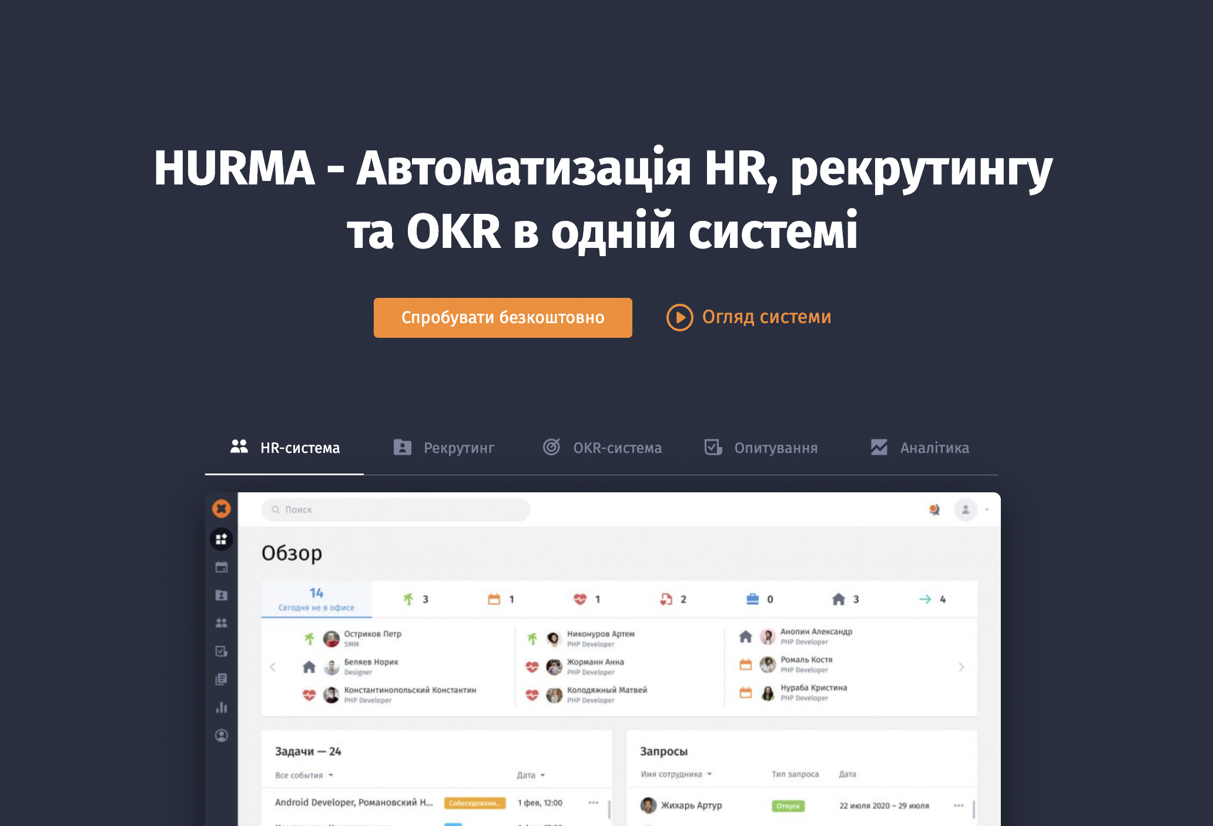Viewport: 1213px width, 826px height.
Task: Open the dashboard grid icon in sidebar
Action: click(222, 539)
